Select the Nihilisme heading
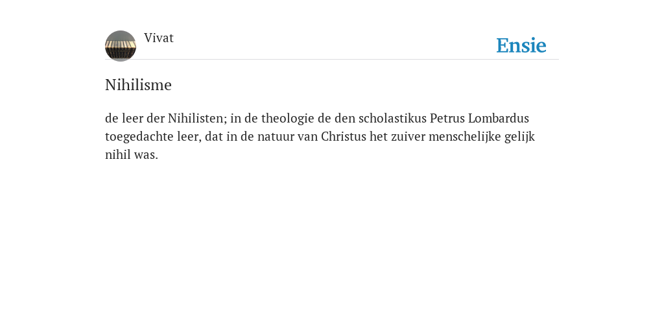 [x=139, y=85]
